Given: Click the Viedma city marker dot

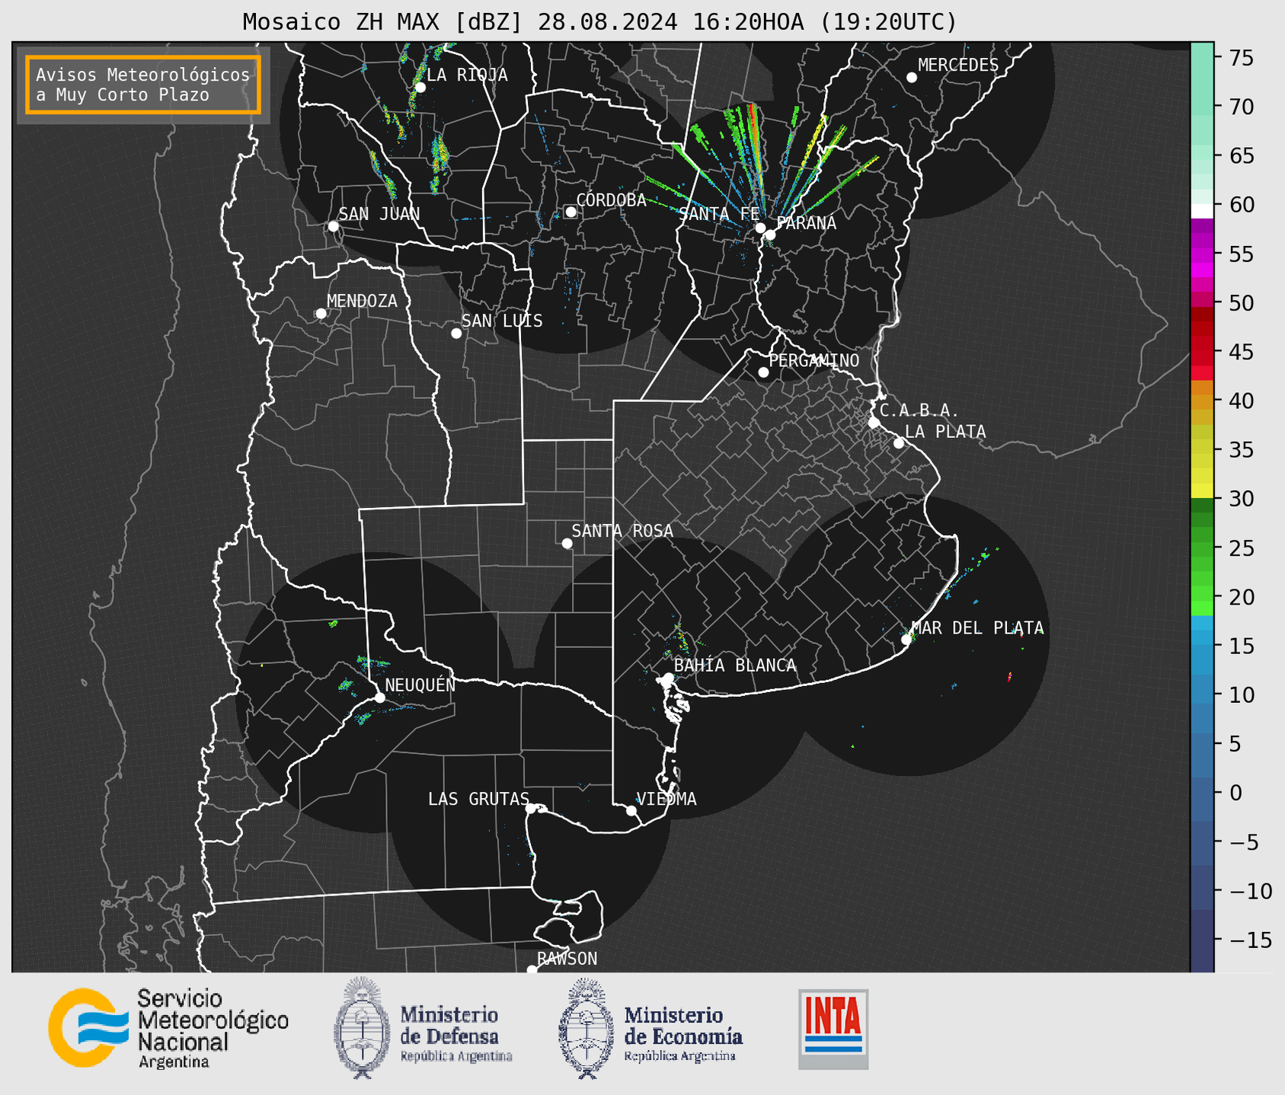Looking at the screenshot, I should click(x=631, y=810).
